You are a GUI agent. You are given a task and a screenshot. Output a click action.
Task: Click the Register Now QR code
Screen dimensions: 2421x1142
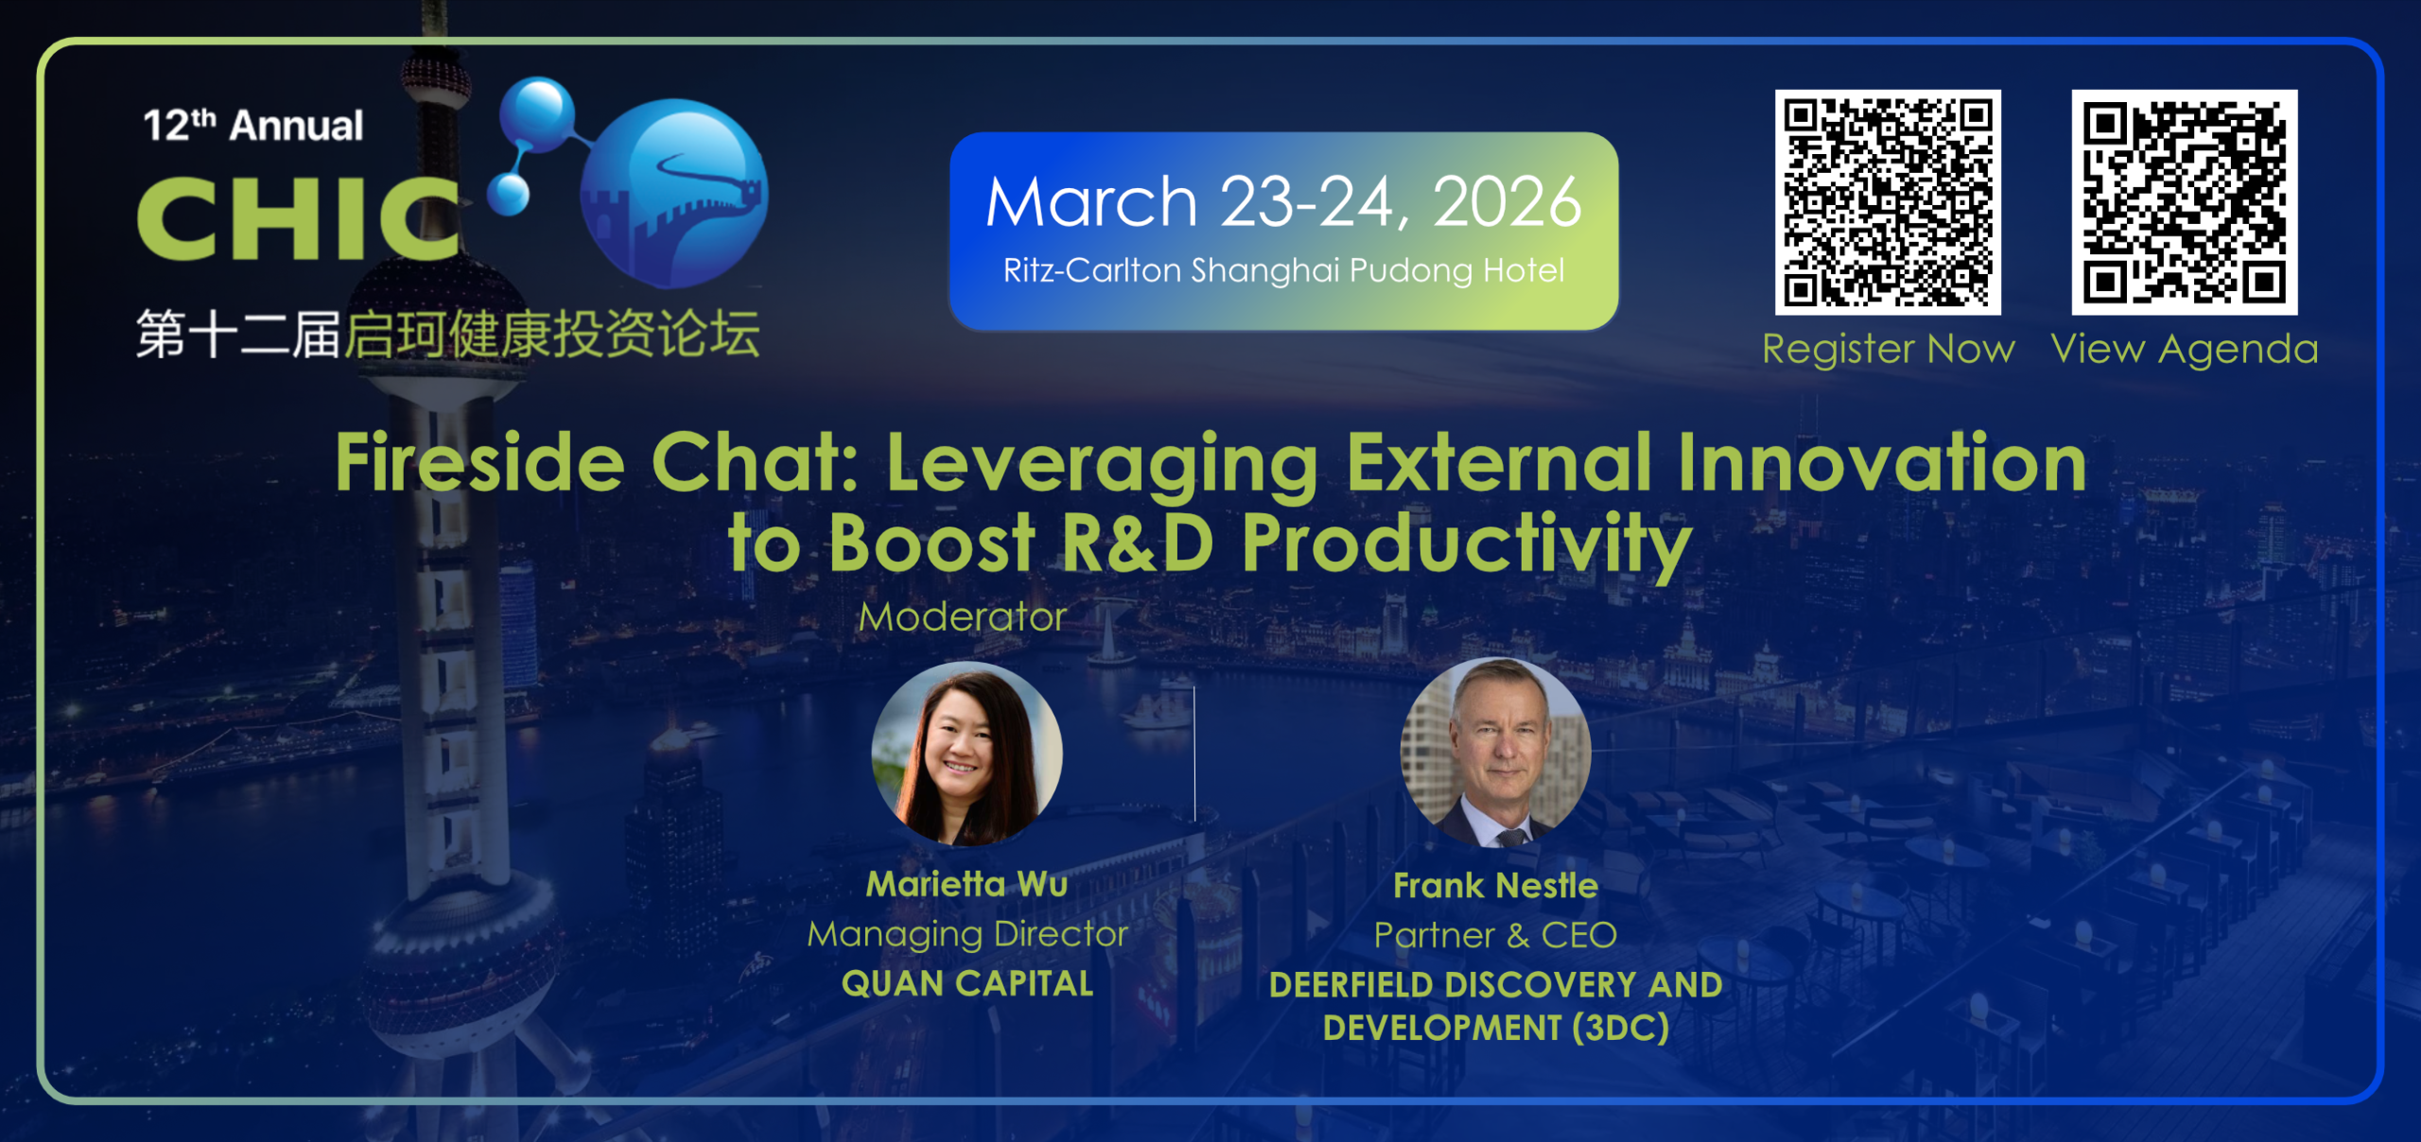(x=1888, y=202)
